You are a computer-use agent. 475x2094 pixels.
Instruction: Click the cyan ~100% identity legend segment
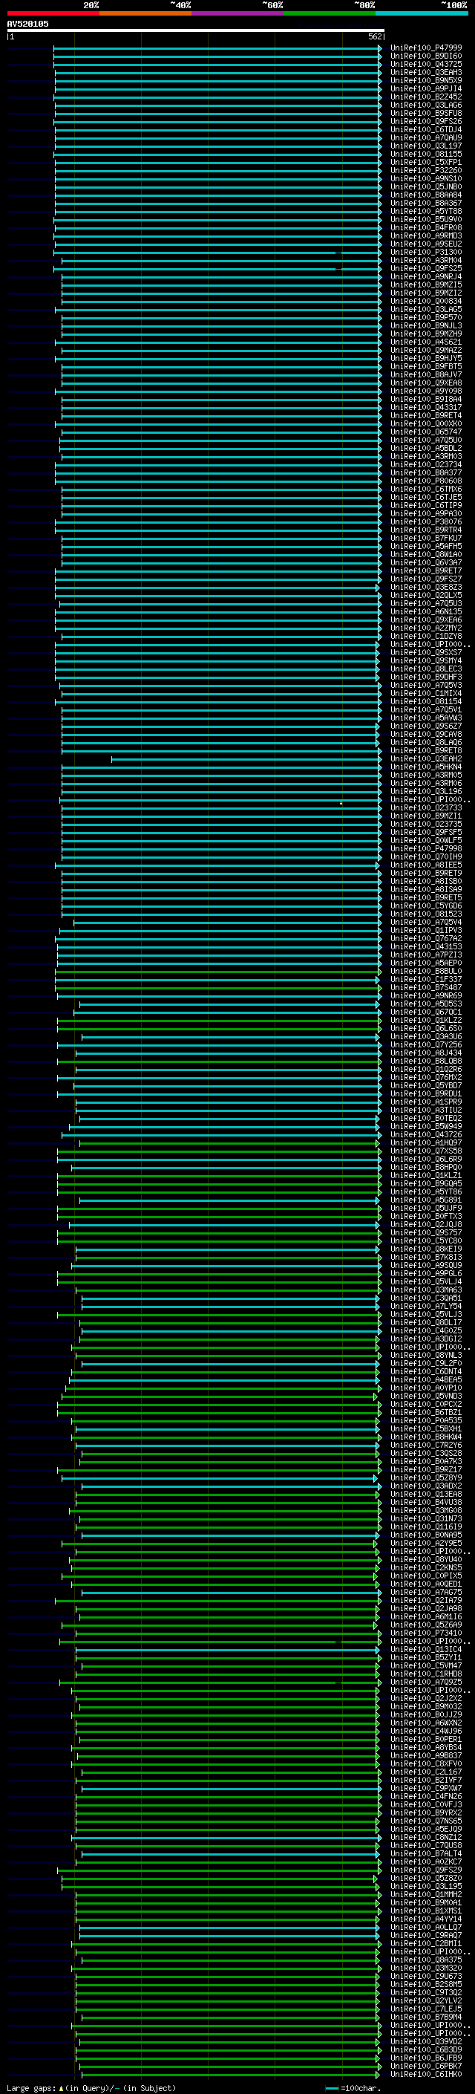tap(422, 13)
